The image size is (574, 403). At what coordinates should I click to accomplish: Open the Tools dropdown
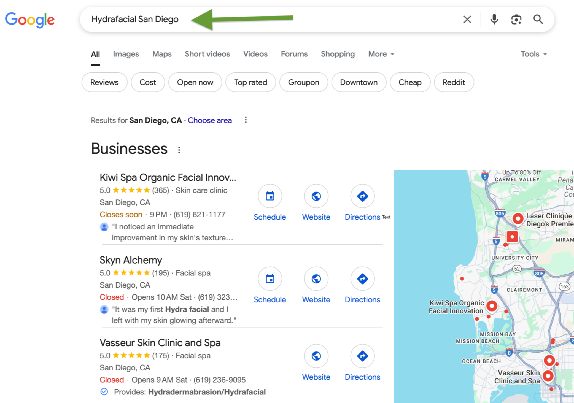point(533,54)
